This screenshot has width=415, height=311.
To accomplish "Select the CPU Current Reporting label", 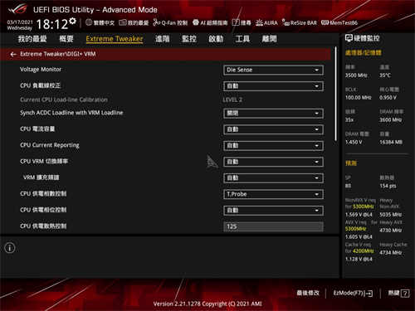I will [x=50, y=145].
